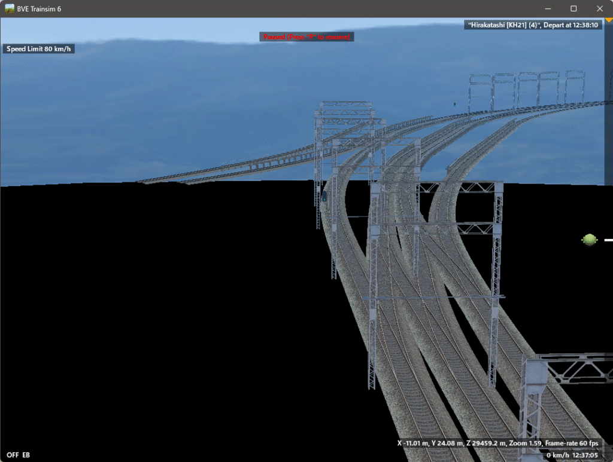Click the row of distant gantries on horizon
This screenshot has height=462, width=613.
pos(526,90)
